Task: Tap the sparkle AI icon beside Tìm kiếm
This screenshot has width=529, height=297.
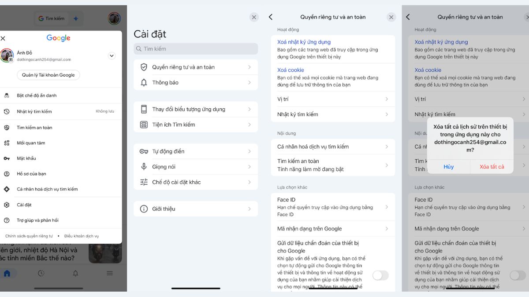Action: pyautogui.click(x=76, y=18)
